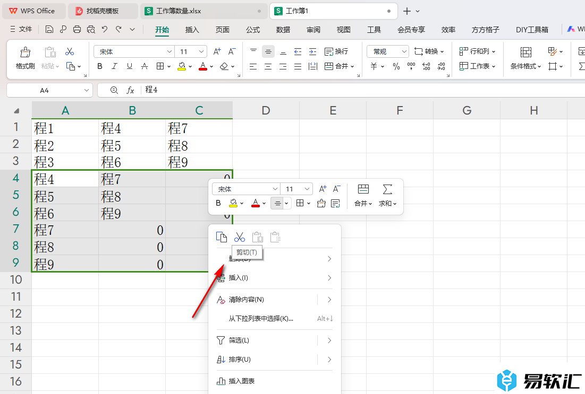
Task: Toggle middle vertical alignment
Action: click(268, 52)
